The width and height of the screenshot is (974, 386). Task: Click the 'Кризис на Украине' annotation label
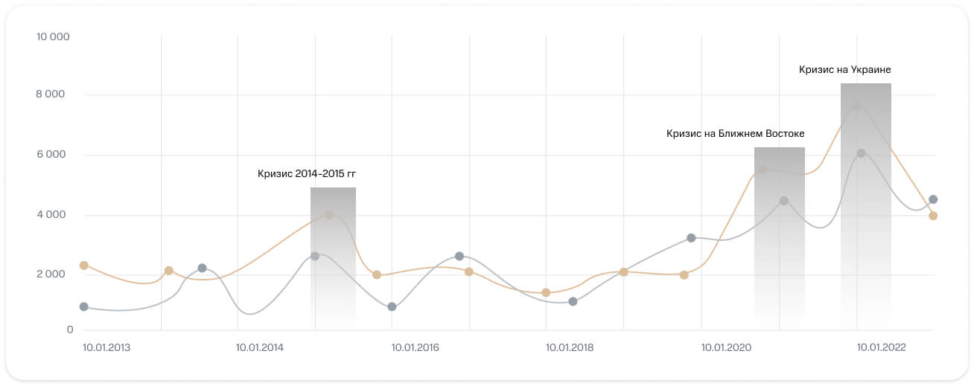(844, 69)
